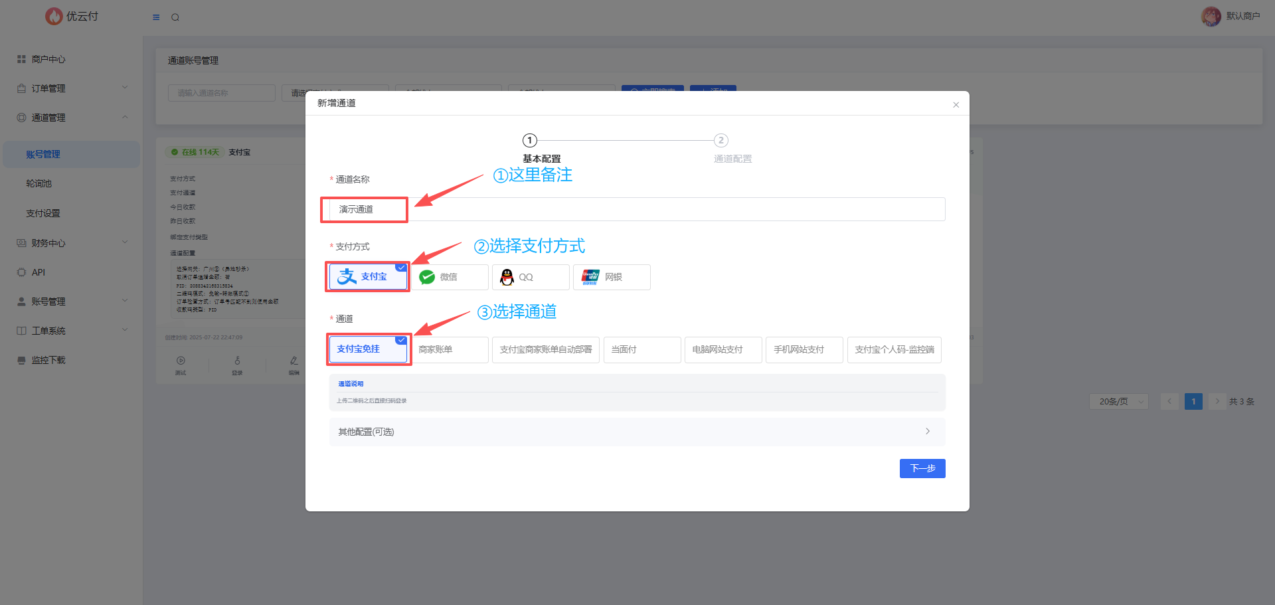Choose 网银 UnionPay payment option
Viewport: 1275px width, 605px height.
point(612,277)
